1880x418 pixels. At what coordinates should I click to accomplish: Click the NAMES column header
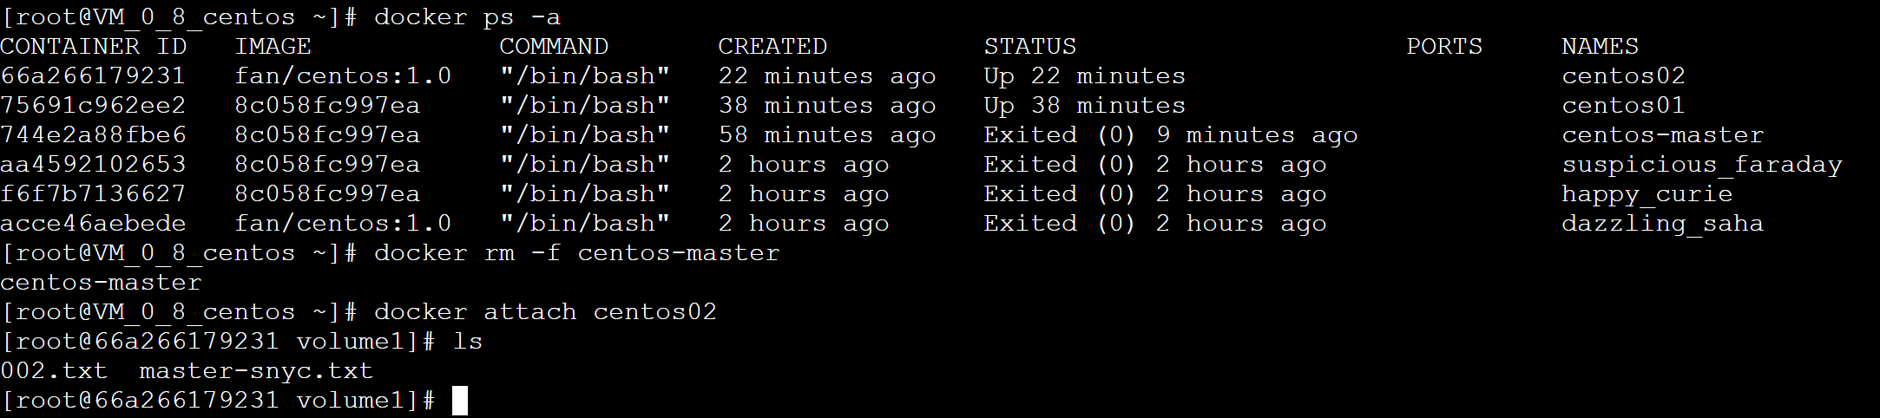coord(1600,47)
